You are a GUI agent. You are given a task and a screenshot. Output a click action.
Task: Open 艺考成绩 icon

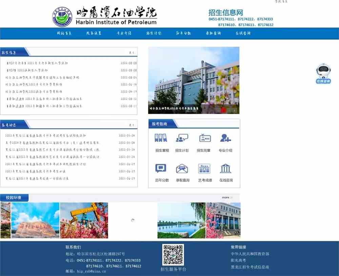pos(204,169)
